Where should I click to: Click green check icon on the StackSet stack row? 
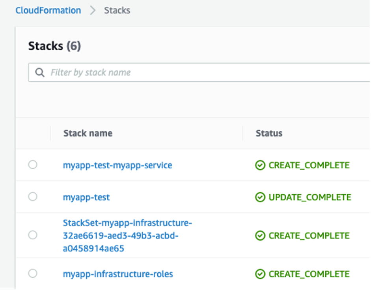coord(260,236)
